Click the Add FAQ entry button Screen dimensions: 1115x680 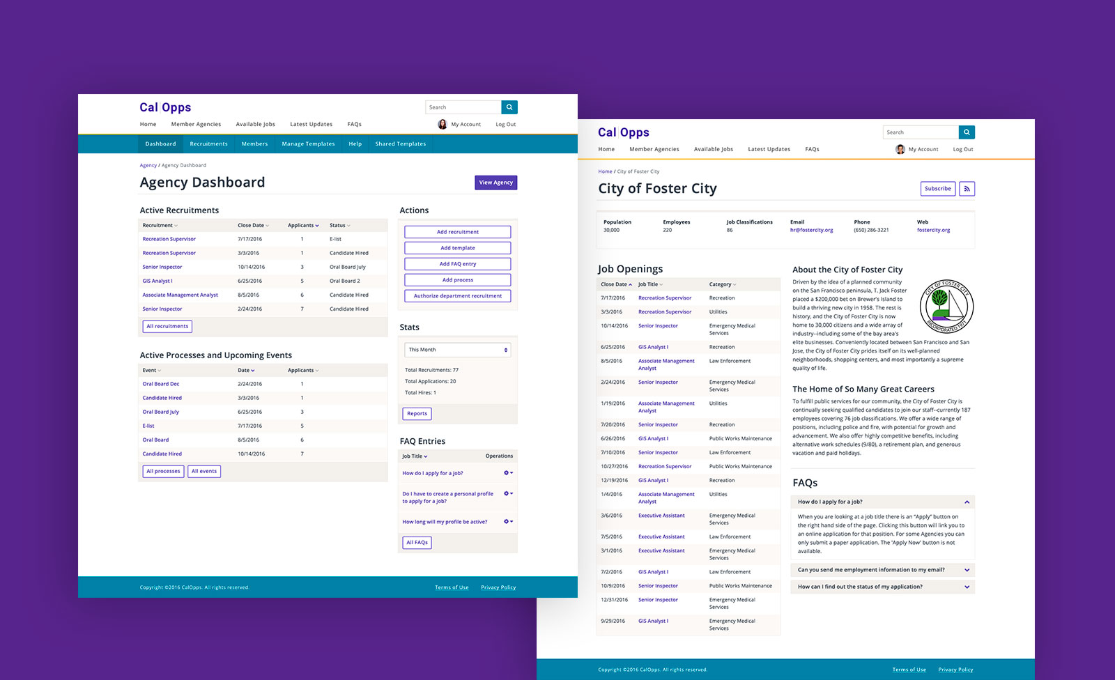tap(458, 264)
